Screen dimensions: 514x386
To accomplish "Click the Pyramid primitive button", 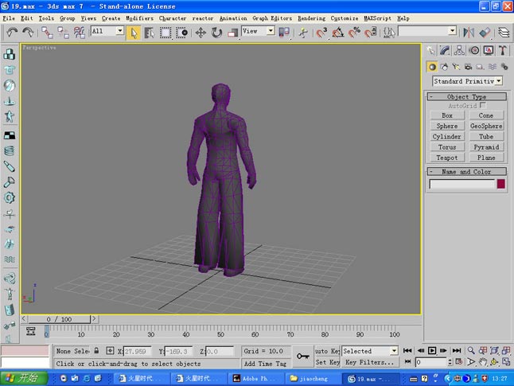I will tap(486, 147).
